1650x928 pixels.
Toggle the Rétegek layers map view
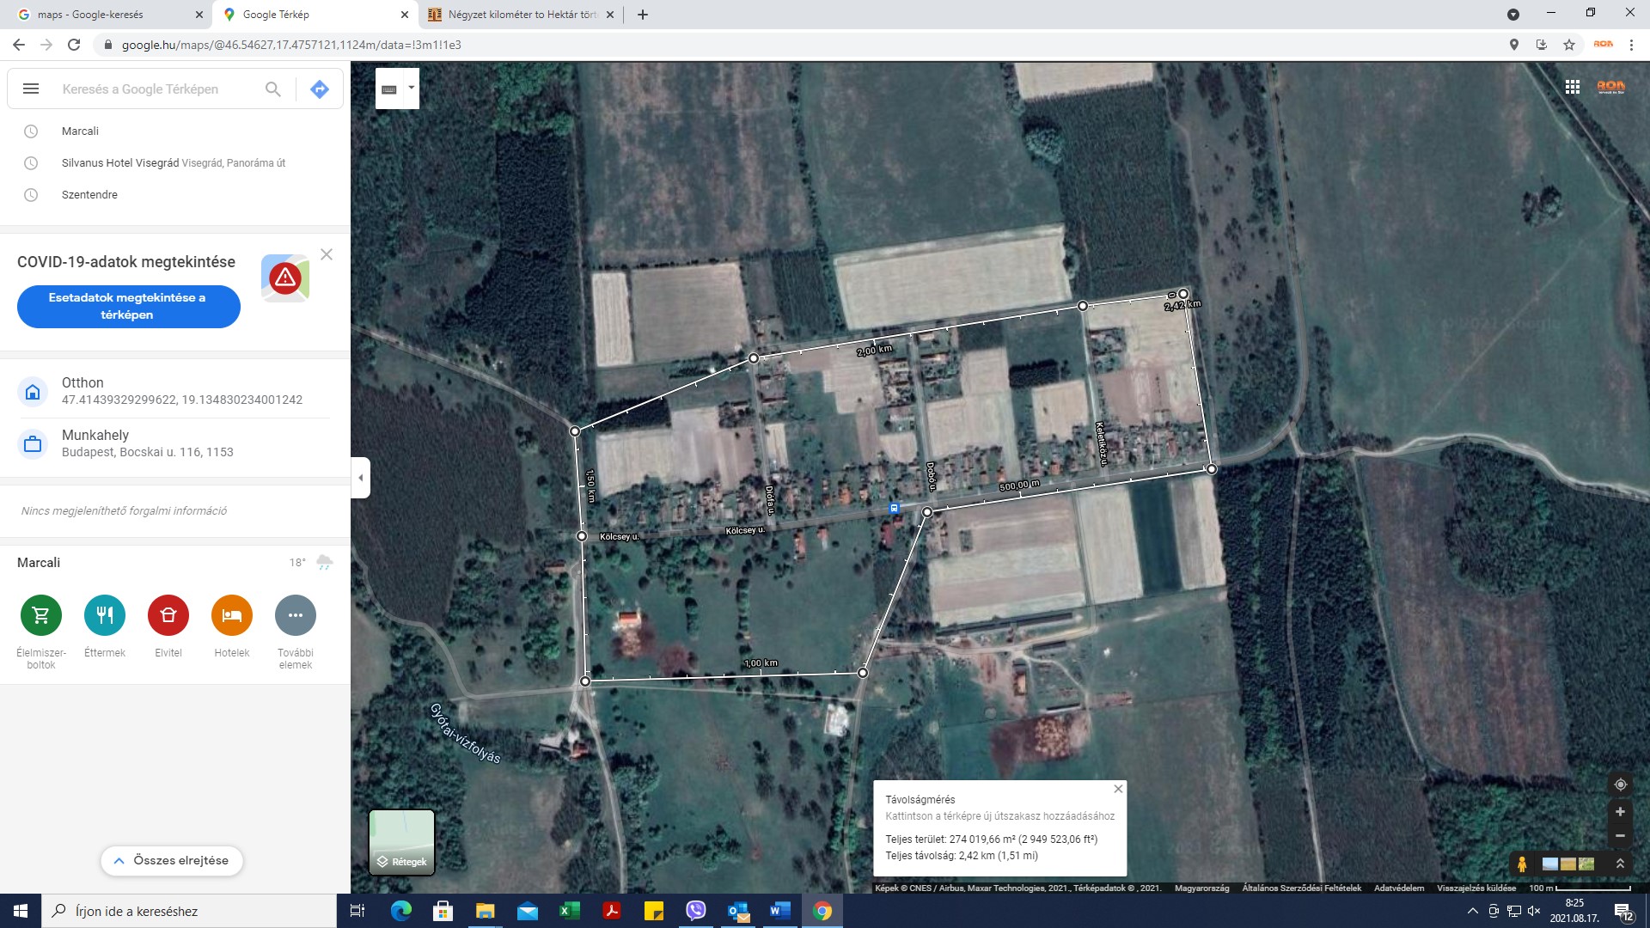click(401, 842)
